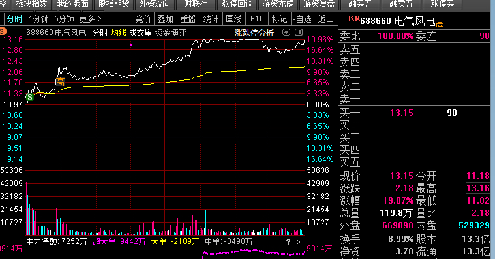This screenshot has width=495, height=259.
Task: Click the 主力净额: 7252万 value
Action: [x=56, y=241]
